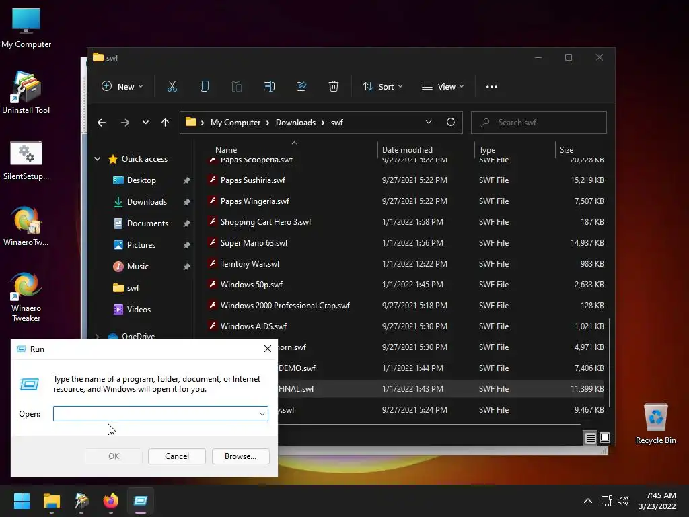Viewport: 689px width, 517px height.
Task: Open Firefox from the taskbar
Action: [111, 501]
